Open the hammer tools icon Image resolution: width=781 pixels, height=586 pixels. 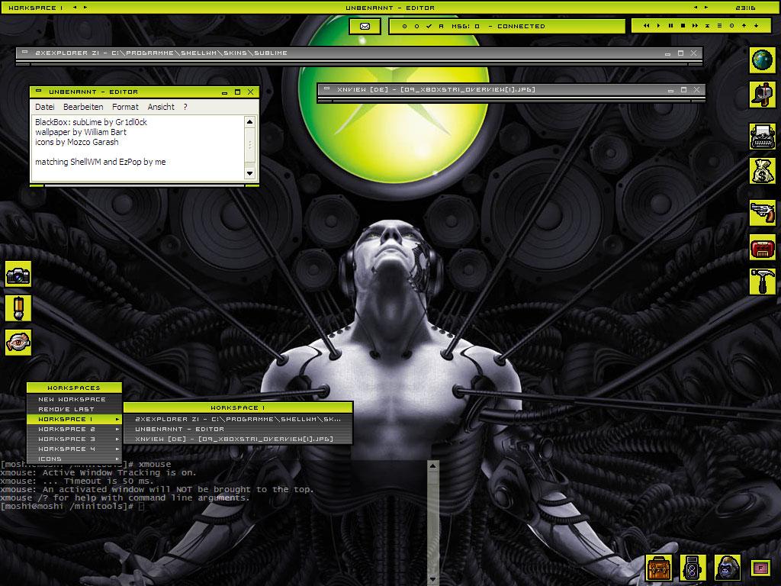click(x=763, y=282)
